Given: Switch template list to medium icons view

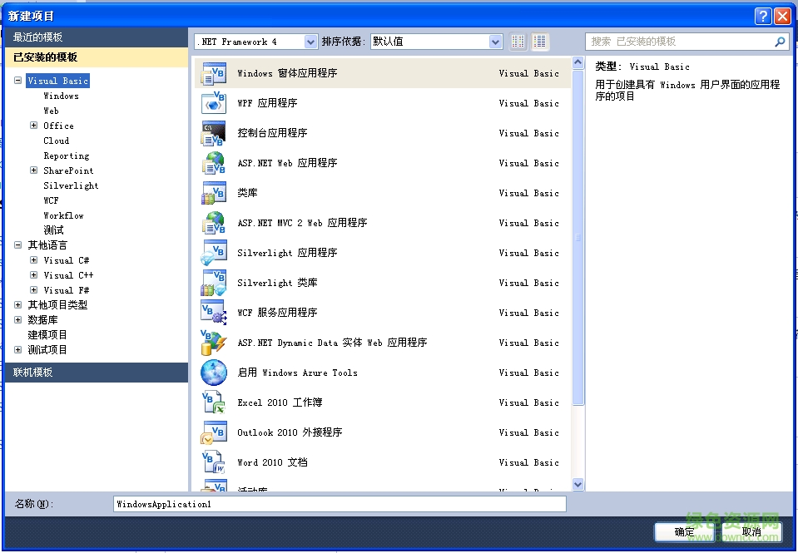Looking at the screenshot, I should tap(539, 41).
